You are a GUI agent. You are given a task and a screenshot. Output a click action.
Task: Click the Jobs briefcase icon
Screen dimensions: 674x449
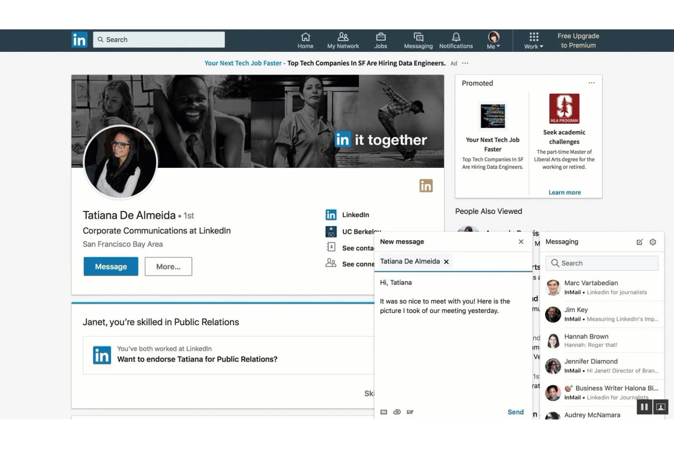[381, 36]
